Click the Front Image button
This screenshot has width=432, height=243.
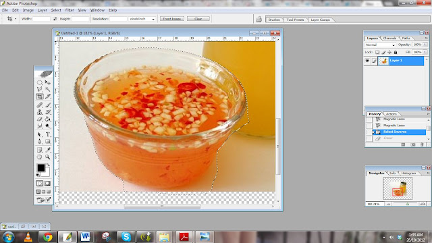click(x=172, y=19)
